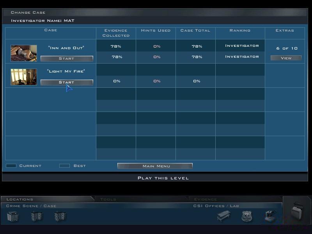Select the Inn and Out case thumbnail

pyautogui.click(x=24, y=53)
